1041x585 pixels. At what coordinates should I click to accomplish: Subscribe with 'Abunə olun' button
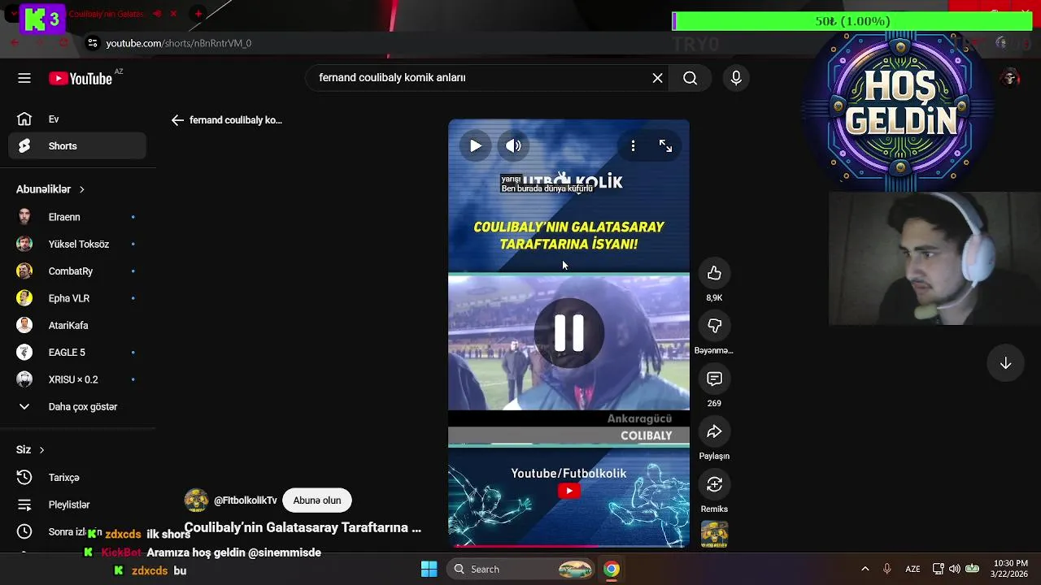[x=316, y=500]
